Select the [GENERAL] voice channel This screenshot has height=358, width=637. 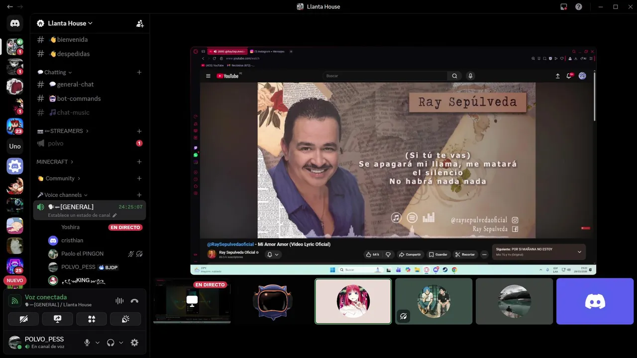pyautogui.click(x=90, y=210)
